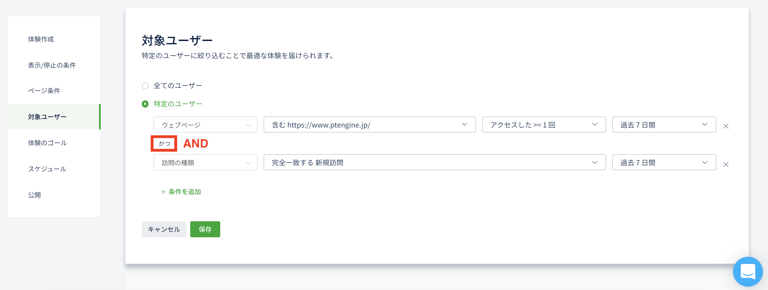The width and height of the screenshot is (768, 290).
Task: Click the 特定のユーザーに絞り込む description text
Action: tap(238, 56)
